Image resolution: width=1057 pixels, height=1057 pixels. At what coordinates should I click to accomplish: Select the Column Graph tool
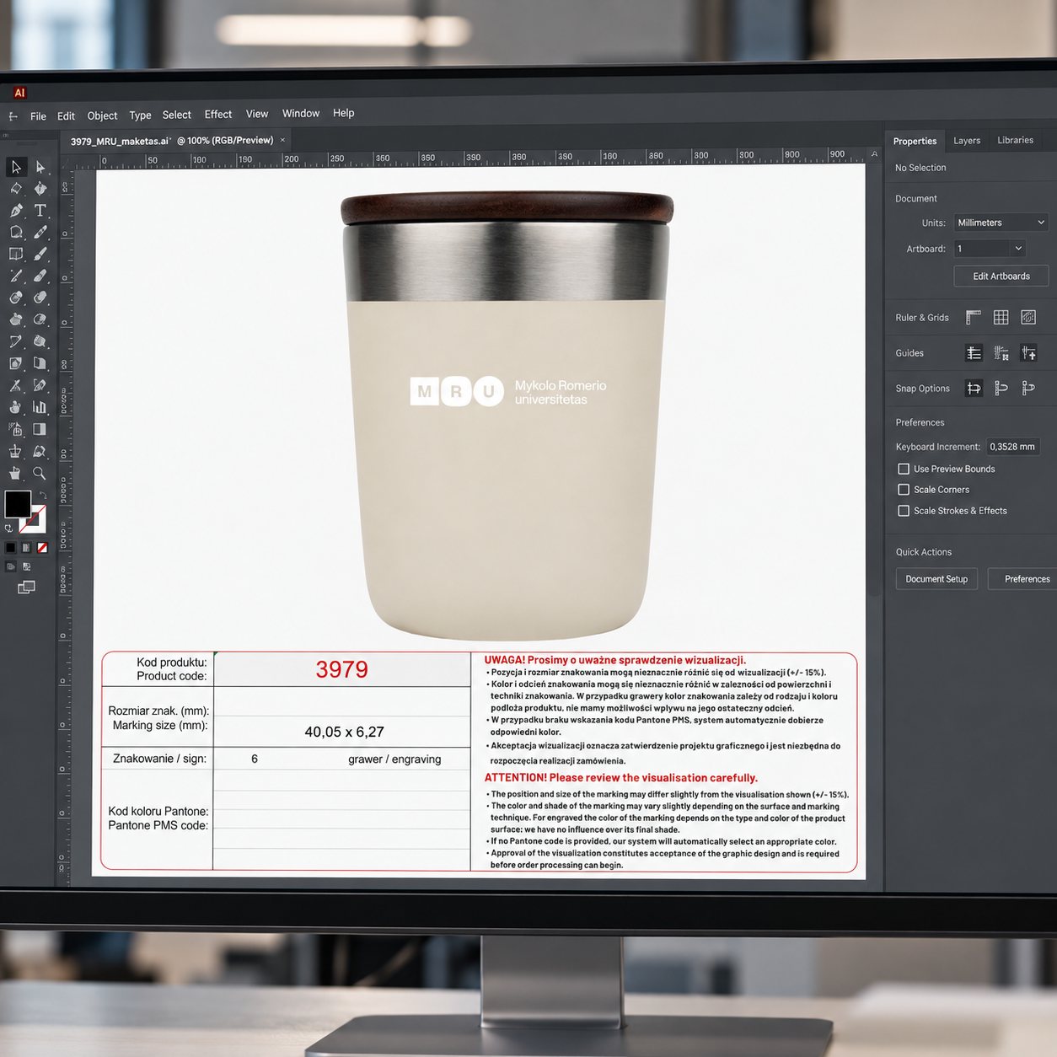click(40, 407)
